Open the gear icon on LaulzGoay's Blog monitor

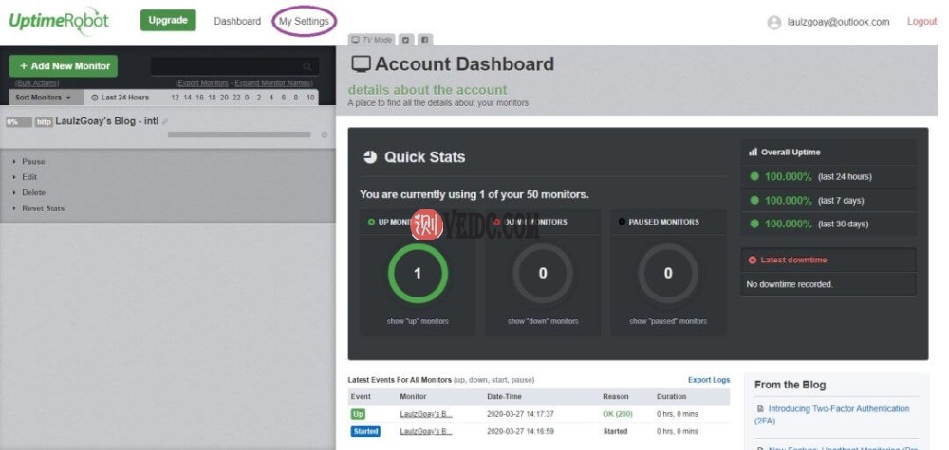(x=324, y=135)
